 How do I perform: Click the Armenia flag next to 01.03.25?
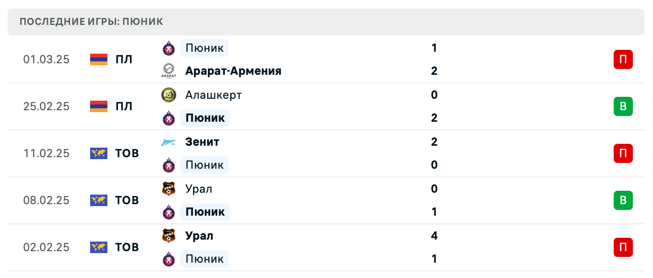point(98,59)
